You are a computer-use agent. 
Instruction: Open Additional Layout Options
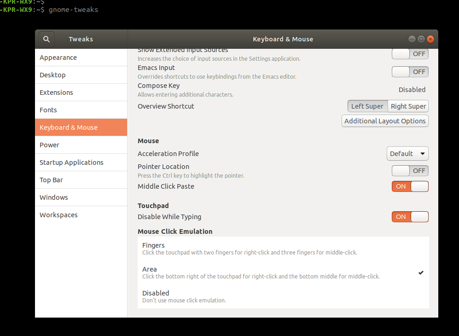click(x=385, y=121)
